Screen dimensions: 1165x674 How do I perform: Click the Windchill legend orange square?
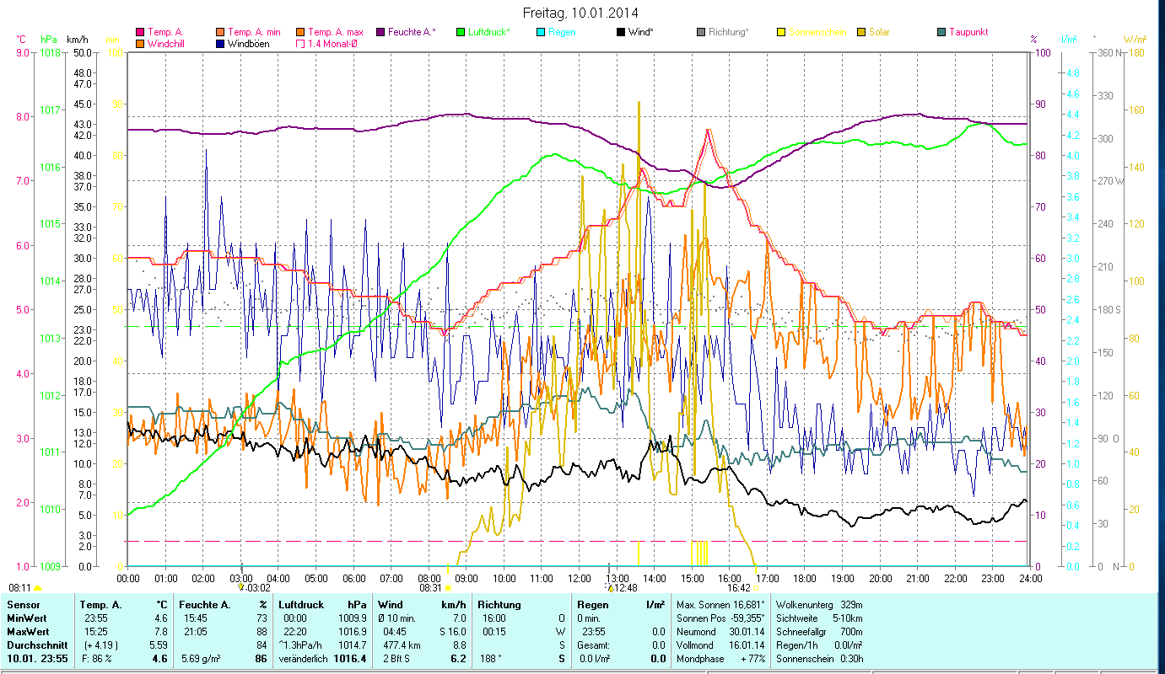(x=141, y=44)
